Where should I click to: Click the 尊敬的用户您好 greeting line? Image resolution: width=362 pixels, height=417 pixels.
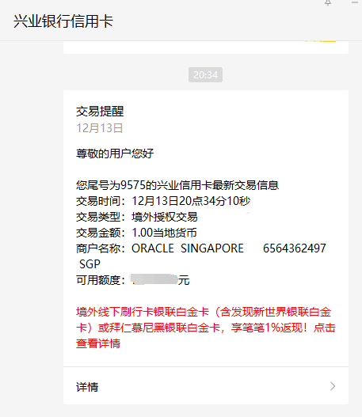pyautogui.click(x=115, y=154)
